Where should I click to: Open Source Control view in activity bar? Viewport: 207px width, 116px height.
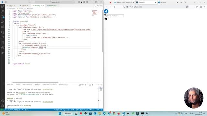pos(3,17)
